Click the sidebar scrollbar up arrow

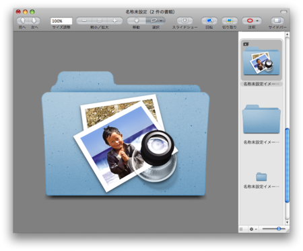point(287,34)
